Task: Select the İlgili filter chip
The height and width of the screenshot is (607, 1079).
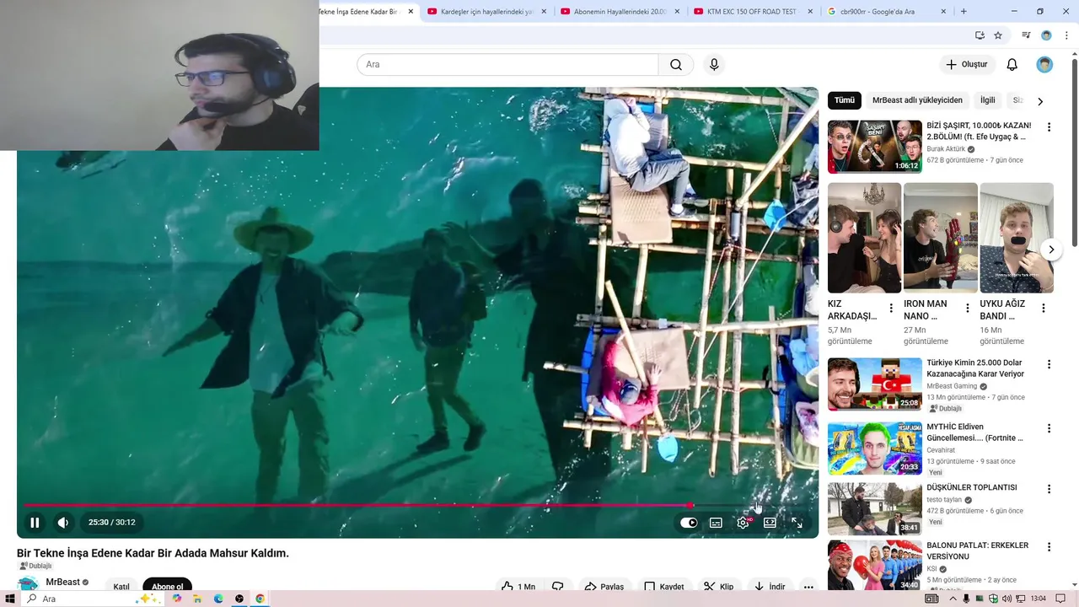Action: pos(987,100)
